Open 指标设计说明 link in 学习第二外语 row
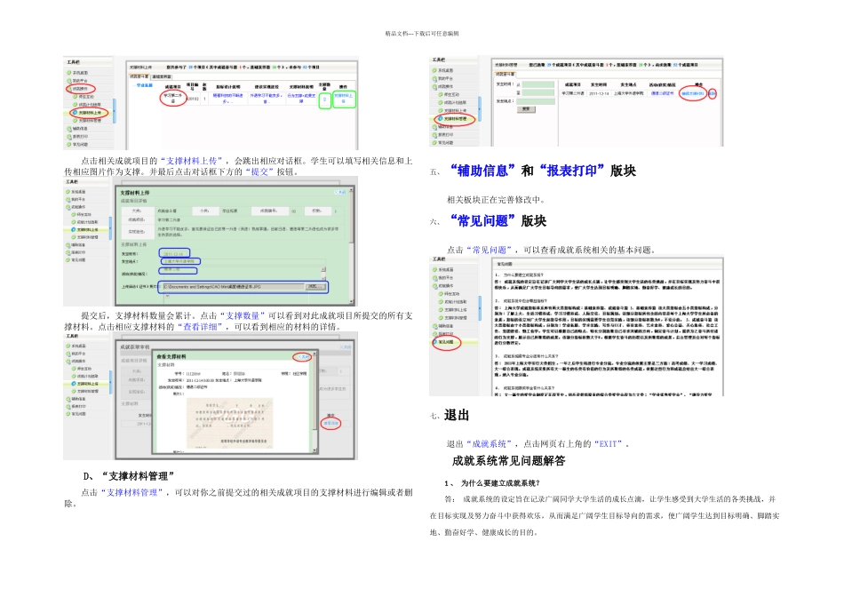 227,99
